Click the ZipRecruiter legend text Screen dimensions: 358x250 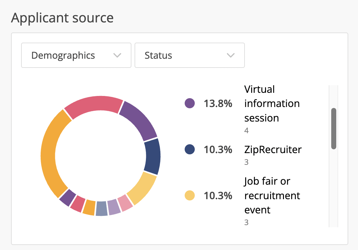click(273, 150)
